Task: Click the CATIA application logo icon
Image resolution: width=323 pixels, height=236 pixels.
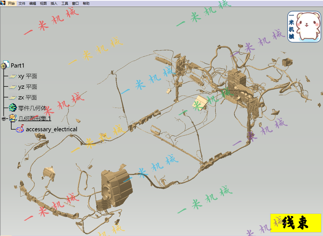Action: (x=3, y=3)
